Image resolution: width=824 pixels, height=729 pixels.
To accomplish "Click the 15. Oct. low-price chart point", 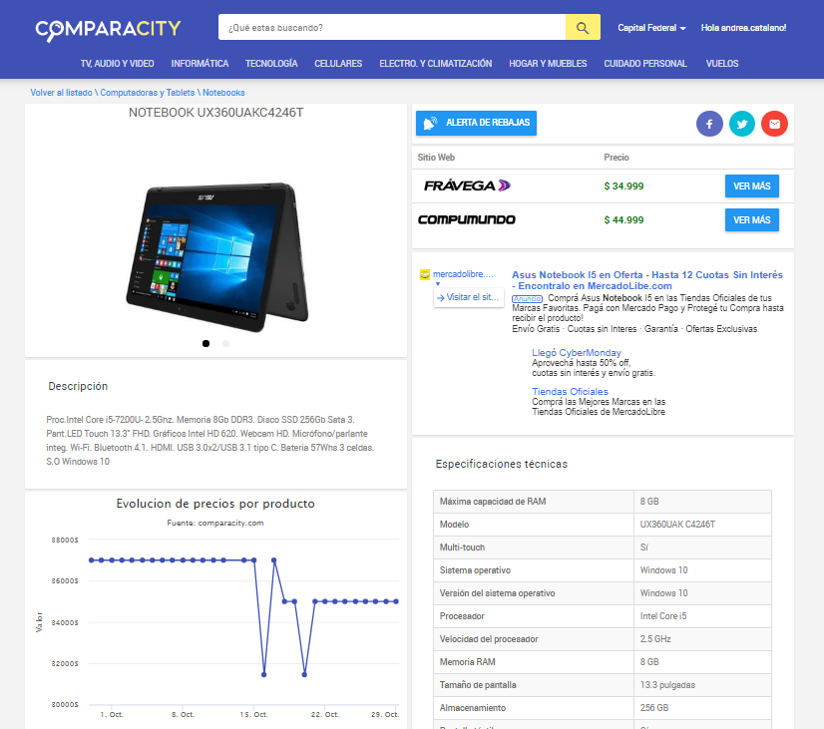I will 263,674.
